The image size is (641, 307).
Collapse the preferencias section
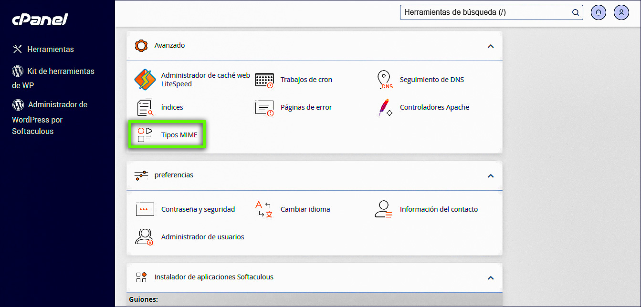coord(491,175)
